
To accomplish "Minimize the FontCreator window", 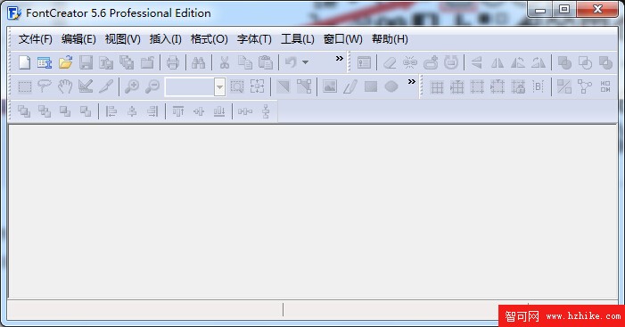I will (540, 10).
